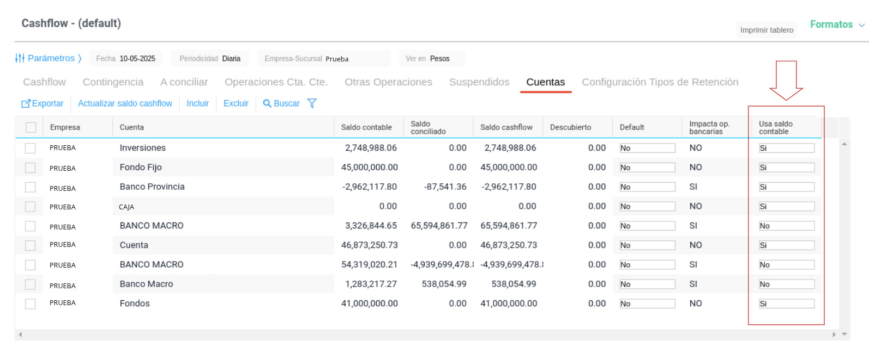869x341 pixels.
Task: Toggle the select-all header checkbox
Action: (x=31, y=127)
